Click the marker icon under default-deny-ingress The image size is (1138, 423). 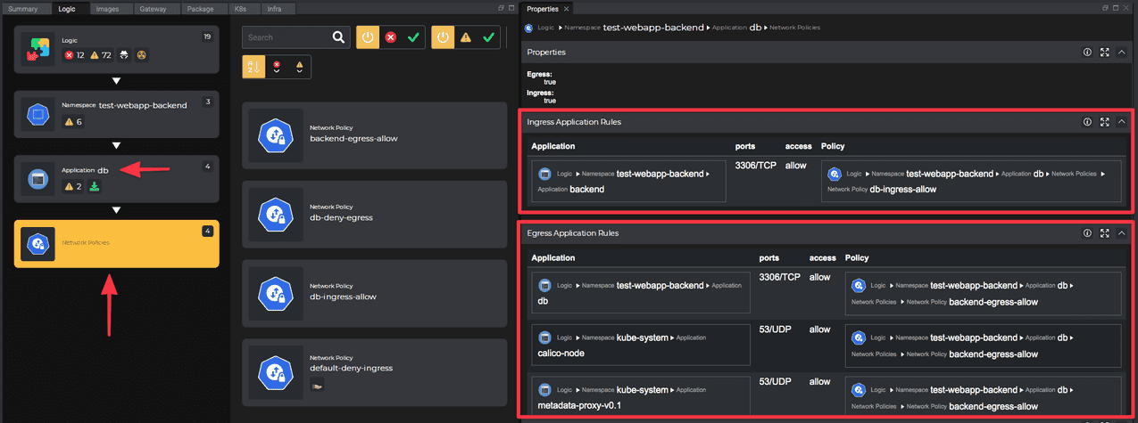[x=316, y=385]
